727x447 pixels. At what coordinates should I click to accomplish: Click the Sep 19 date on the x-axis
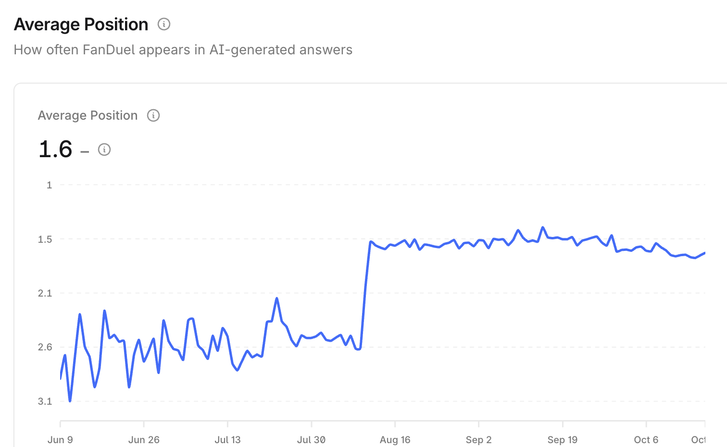[562, 440]
